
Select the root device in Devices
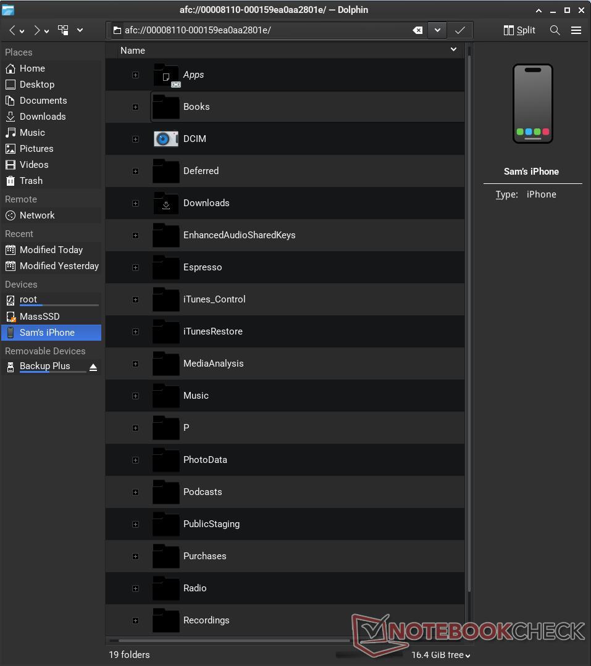[28, 299]
